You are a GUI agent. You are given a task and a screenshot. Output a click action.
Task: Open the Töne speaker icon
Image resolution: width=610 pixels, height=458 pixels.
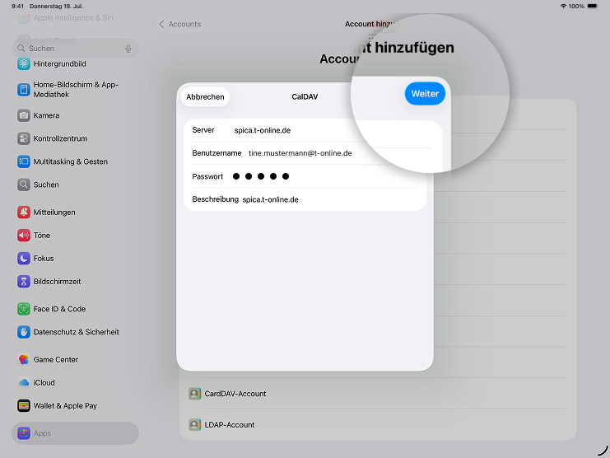pos(24,236)
